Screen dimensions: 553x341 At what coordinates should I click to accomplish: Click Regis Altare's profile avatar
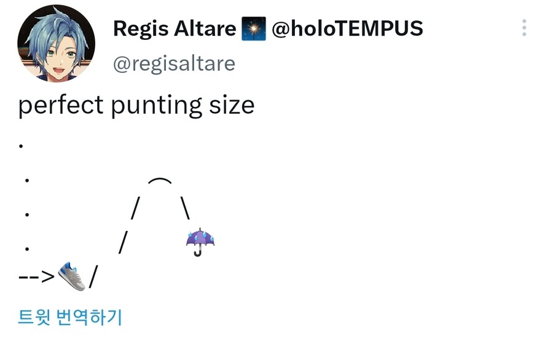56,44
